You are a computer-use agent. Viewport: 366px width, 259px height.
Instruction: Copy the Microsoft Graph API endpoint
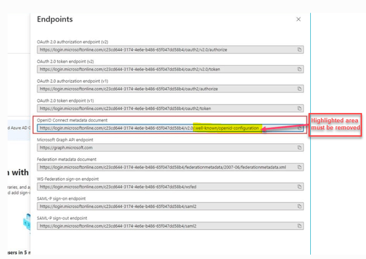(x=299, y=148)
